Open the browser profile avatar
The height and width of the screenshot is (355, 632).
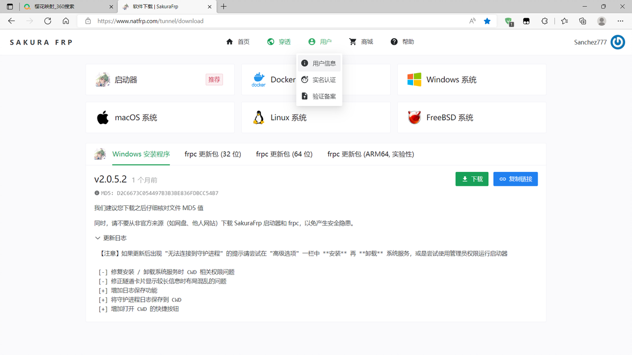click(602, 21)
